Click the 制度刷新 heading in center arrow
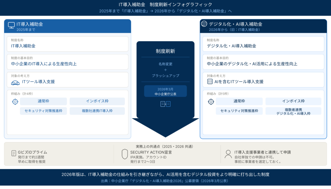 click(x=165, y=51)
